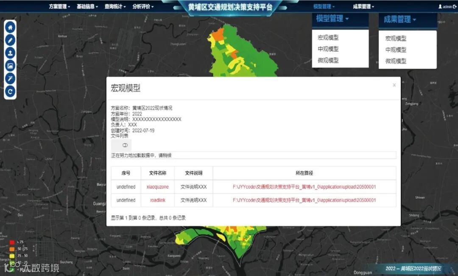Select 文件说明XXX in the roadlink row
Viewport: 458px width, 276px height.
(194, 200)
